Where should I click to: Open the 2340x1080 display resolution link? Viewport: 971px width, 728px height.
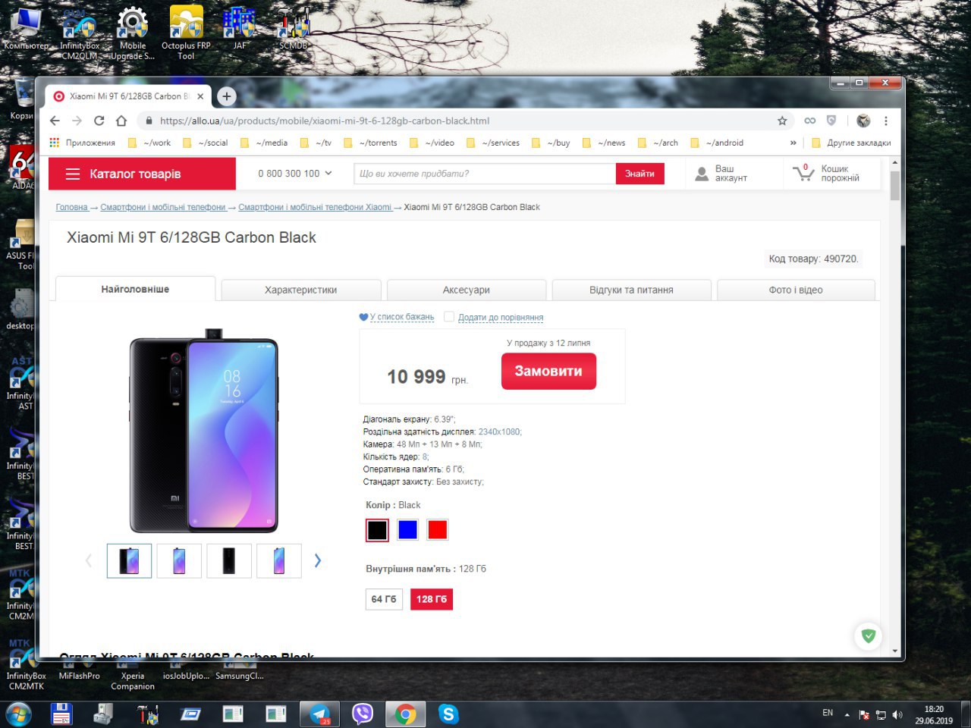(x=499, y=431)
